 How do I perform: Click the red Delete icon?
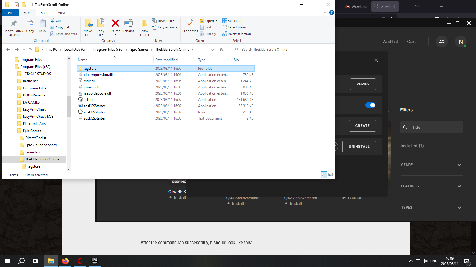pos(115,23)
